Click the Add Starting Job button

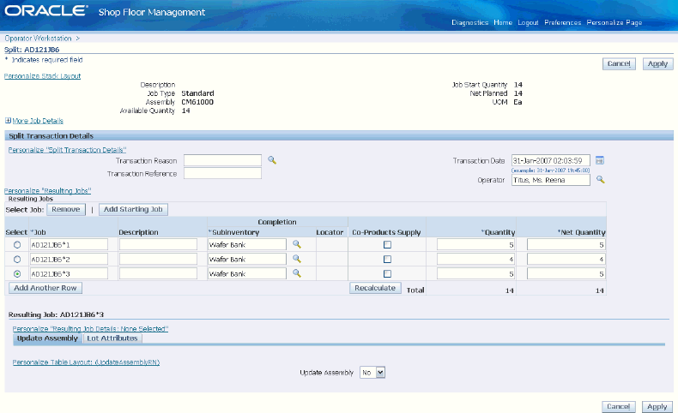click(x=133, y=209)
